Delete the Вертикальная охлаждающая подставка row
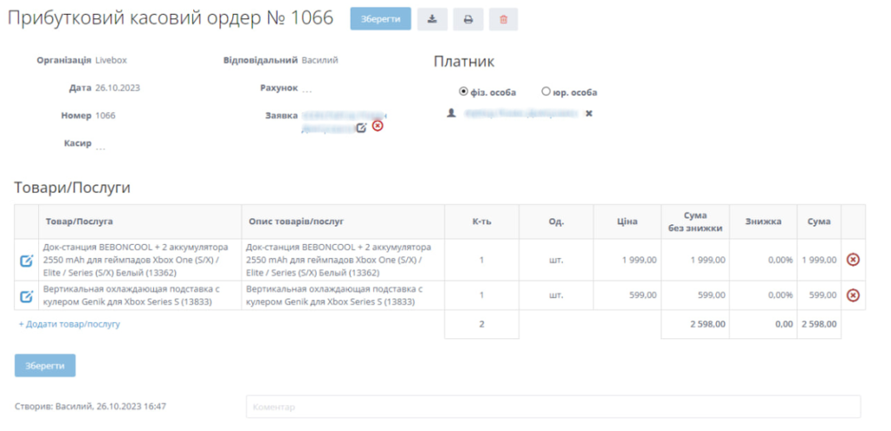891x431 pixels. [x=853, y=295]
